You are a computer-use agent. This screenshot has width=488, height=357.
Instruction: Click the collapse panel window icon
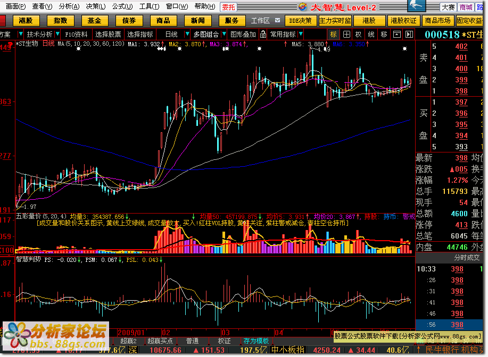point(397,34)
